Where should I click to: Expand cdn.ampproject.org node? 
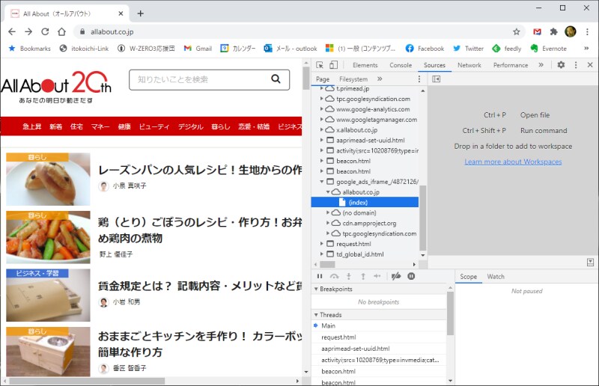click(x=328, y=223)
